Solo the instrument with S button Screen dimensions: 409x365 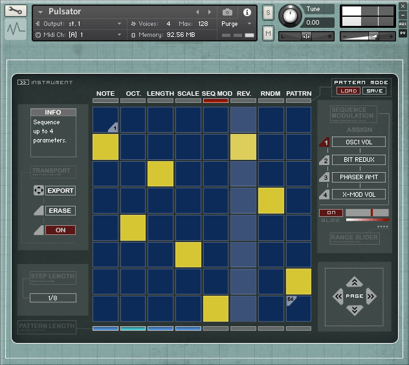pyautogui.click(x=268, y=12)
